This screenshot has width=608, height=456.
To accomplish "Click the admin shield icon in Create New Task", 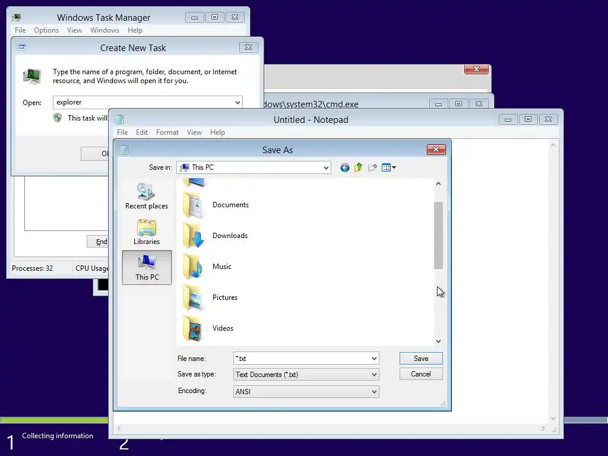I will click(58, 118).
